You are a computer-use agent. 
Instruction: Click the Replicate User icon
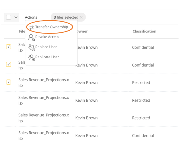pyautogui.click(x=32, y=58)
